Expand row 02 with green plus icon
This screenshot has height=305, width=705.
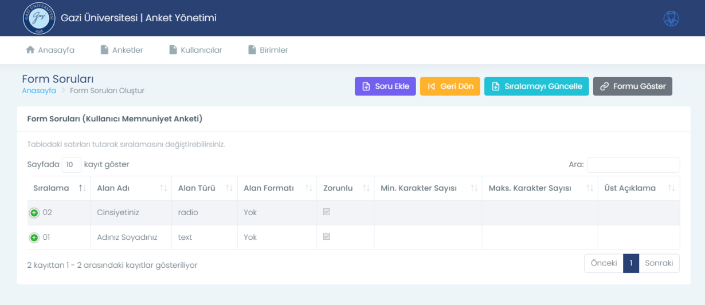[34, 213]
